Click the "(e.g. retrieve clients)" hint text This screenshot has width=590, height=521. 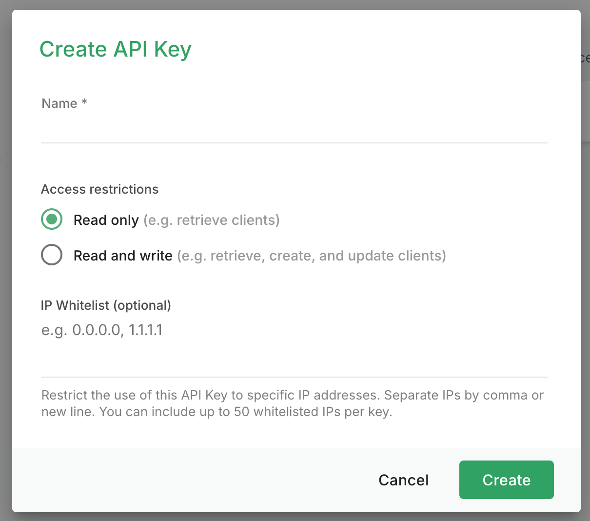(211, 220)
